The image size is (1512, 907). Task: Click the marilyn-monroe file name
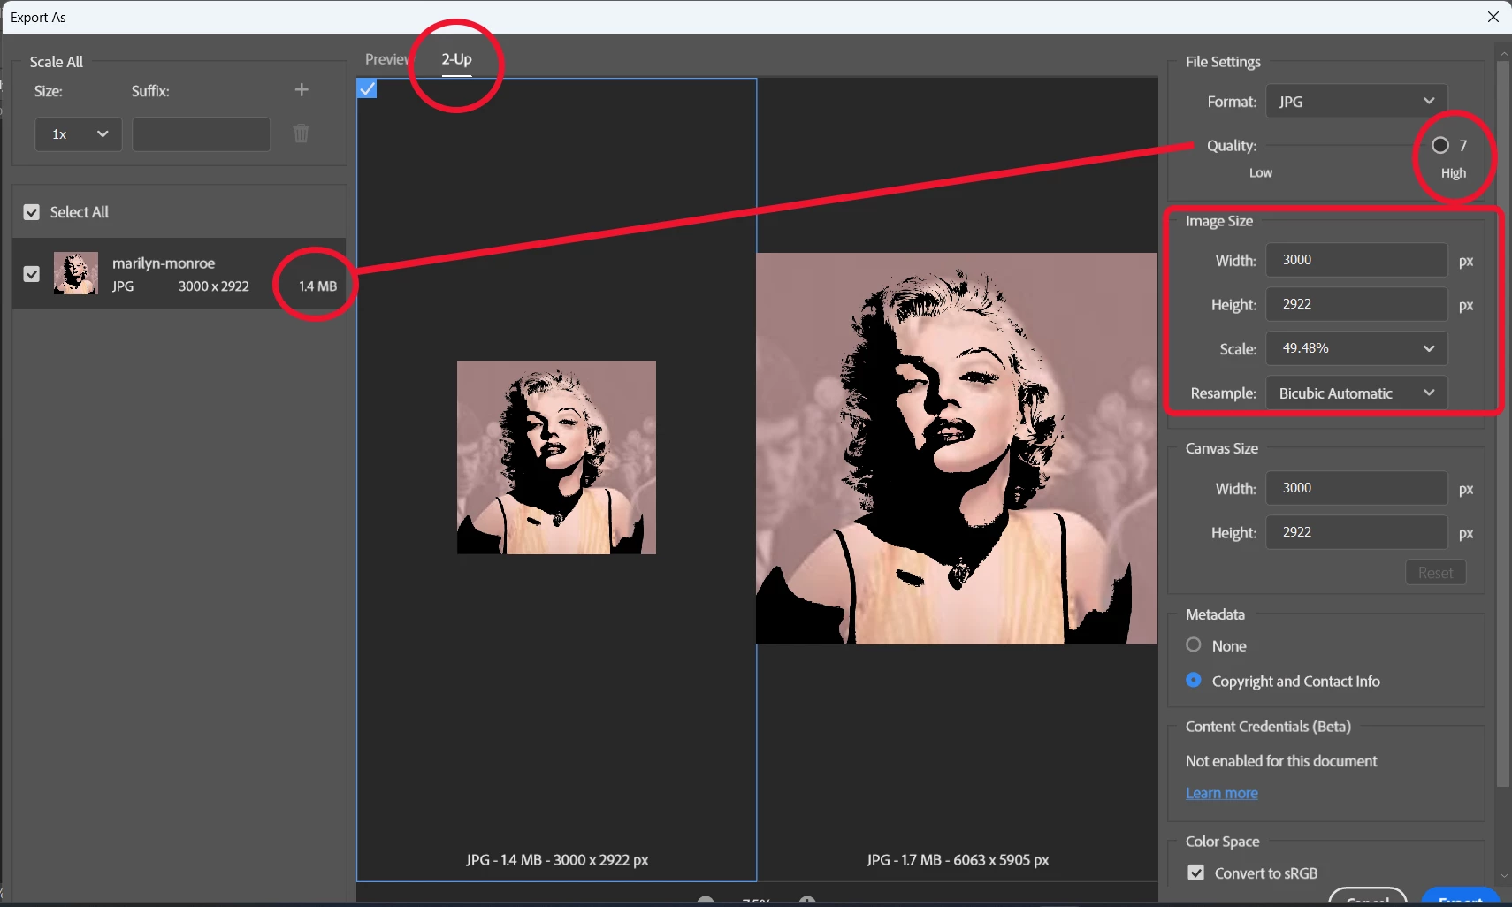[x=164, y=263]
